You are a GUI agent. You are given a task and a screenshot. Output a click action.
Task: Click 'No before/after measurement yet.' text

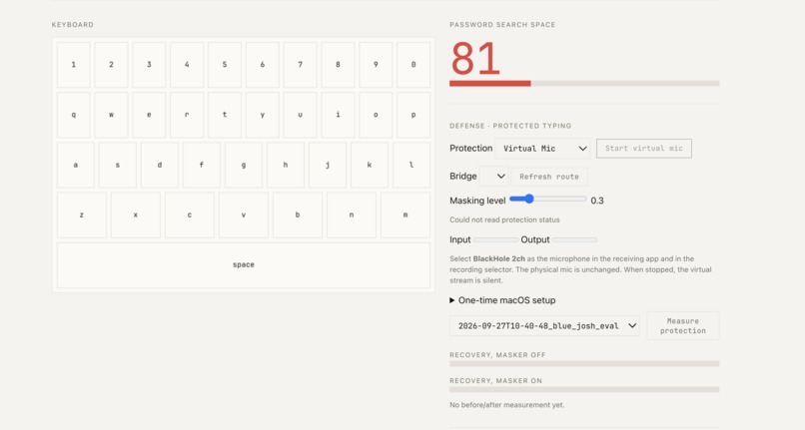[506, 405]
